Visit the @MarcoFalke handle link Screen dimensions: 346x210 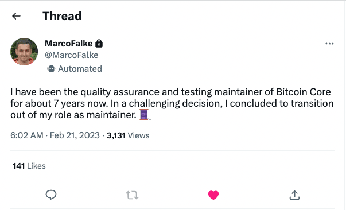(72, 55)
